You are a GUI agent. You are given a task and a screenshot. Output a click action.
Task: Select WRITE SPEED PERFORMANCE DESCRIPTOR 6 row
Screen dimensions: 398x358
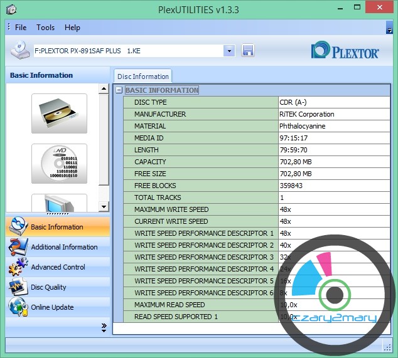click(257, 293)
